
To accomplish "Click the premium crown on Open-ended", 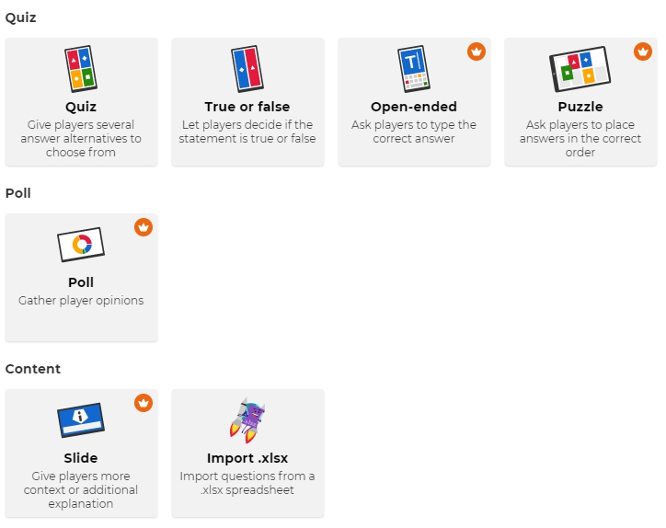I will coord(476,52).
